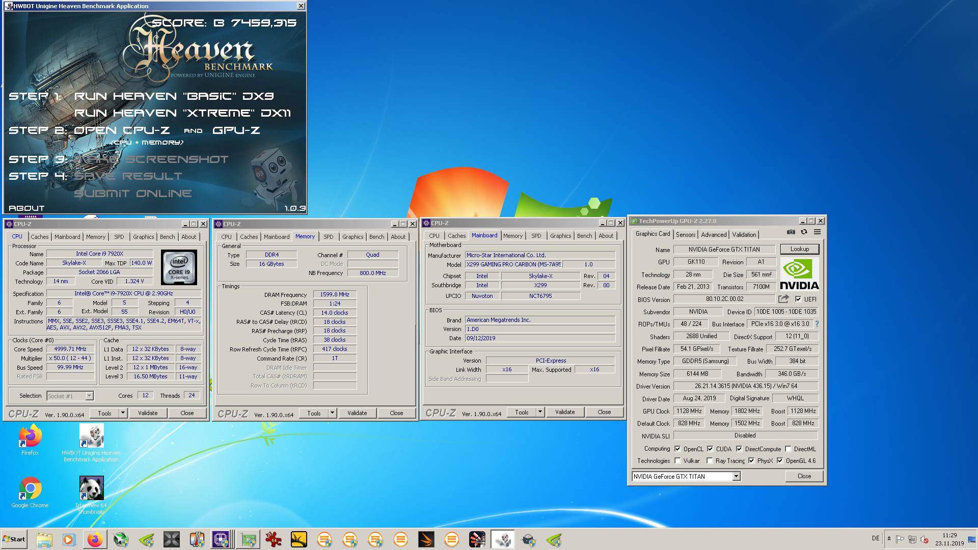The image size is (978, 550).
Task: Click the Intel Core i9 logo in CPU-Z
Action: click(x=179, y=267)
